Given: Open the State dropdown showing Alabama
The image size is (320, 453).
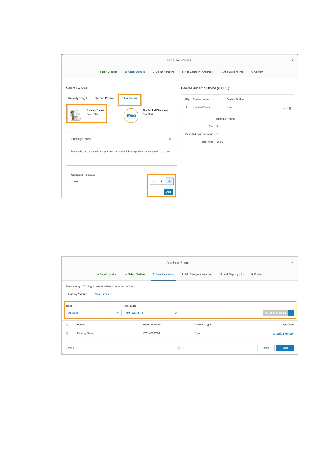Looking at the screenshot, I should [x=94, y=313].
